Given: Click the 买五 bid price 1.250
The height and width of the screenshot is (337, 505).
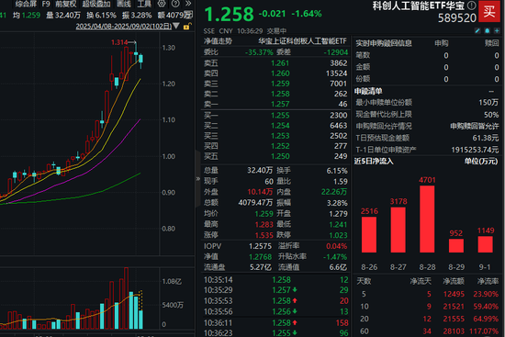Looking at the screenshot, I should click(280, 156).
